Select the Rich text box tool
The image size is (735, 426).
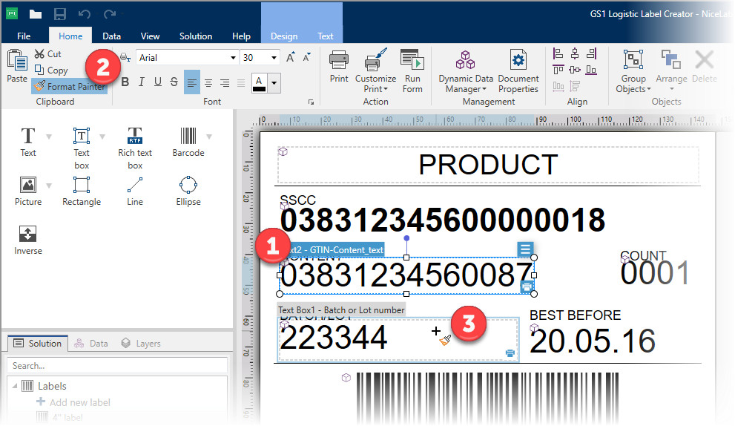tap(135, 141)
